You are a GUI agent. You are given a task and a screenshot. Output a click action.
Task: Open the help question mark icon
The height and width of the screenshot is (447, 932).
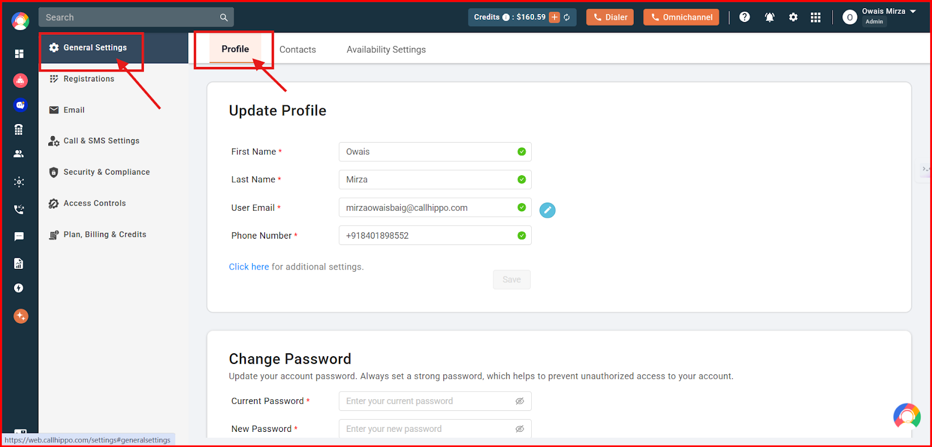tap(744, 17)
